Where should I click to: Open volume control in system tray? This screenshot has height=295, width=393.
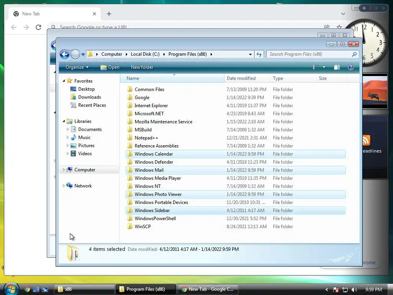tap(354, 290)
